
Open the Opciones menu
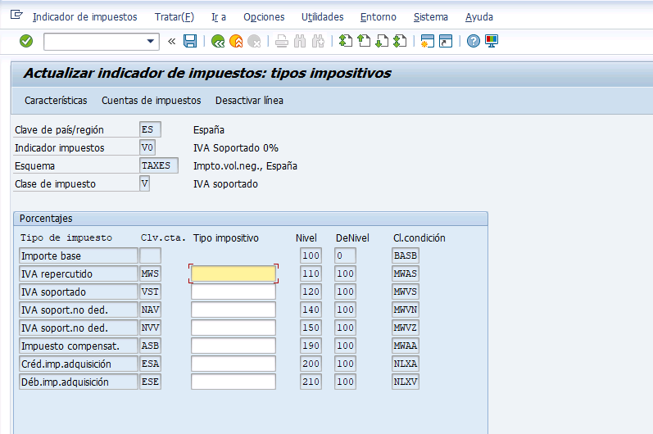(264, 17)
